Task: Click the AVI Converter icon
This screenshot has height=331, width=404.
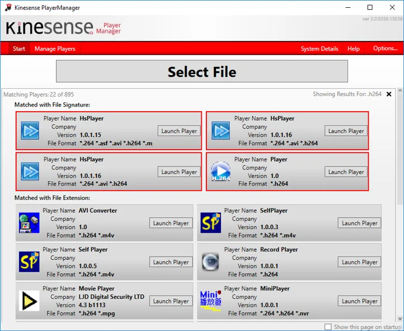Action: (29, 223)
